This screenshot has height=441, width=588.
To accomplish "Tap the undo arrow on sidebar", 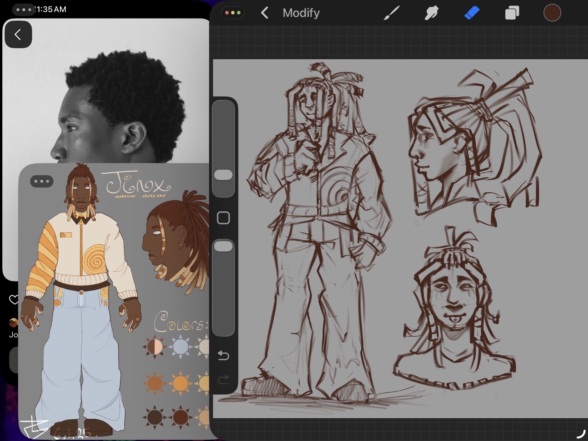I will [223, 356].
